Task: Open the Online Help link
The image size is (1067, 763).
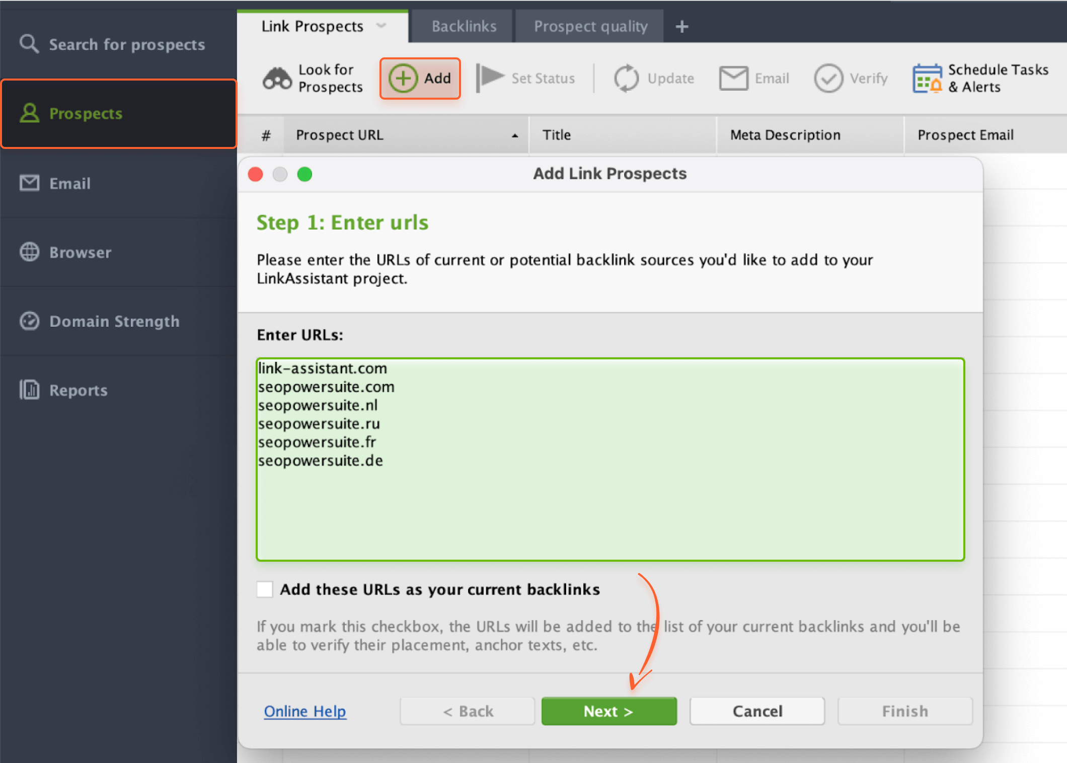Action: [x=305, y=711]
